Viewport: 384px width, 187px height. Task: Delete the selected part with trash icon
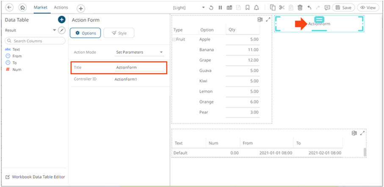tap(300, 8)
